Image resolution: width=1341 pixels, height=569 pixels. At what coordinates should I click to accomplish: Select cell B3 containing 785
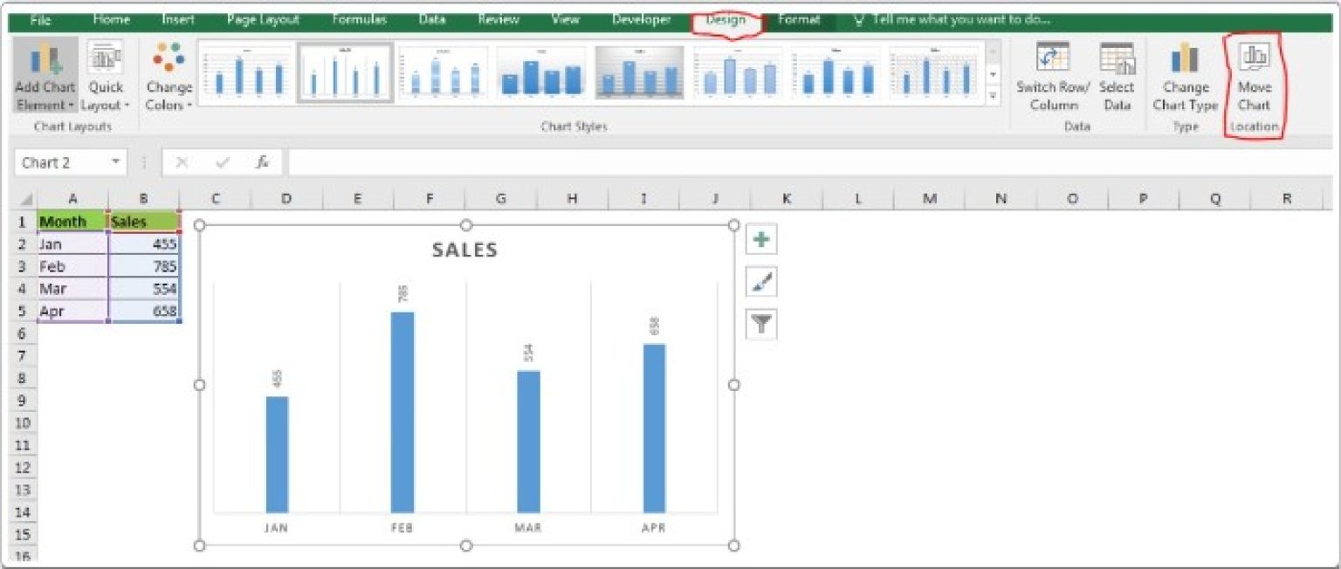click(x=145, y=266)
